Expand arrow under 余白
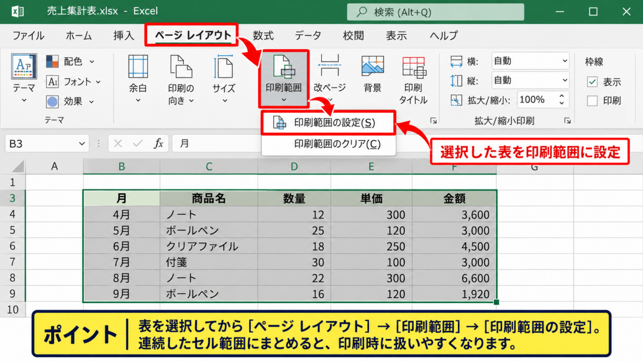Viewport: 643px width, 362px height. click(138, 100)
